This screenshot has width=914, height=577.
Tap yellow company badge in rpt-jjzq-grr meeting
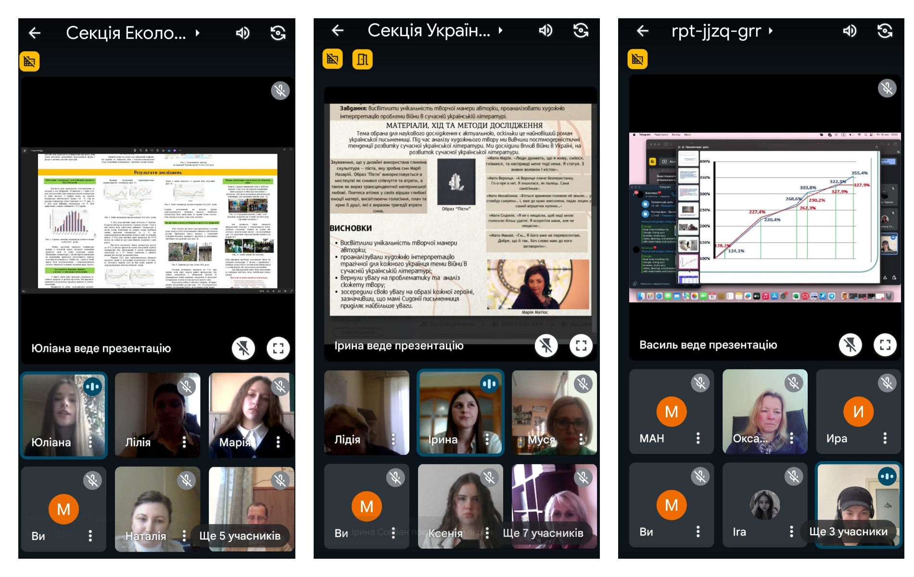pyautogui.click(x=637, y=59)
